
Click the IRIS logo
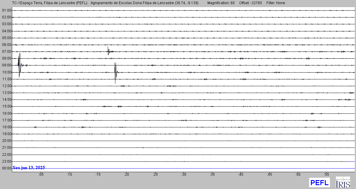tap(343, 182)
